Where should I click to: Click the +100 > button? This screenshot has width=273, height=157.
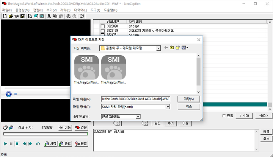click(264, 116)
